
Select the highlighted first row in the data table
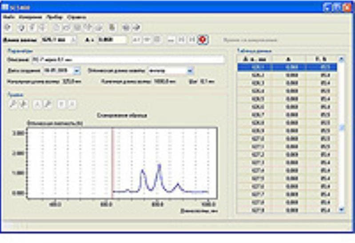287,67
